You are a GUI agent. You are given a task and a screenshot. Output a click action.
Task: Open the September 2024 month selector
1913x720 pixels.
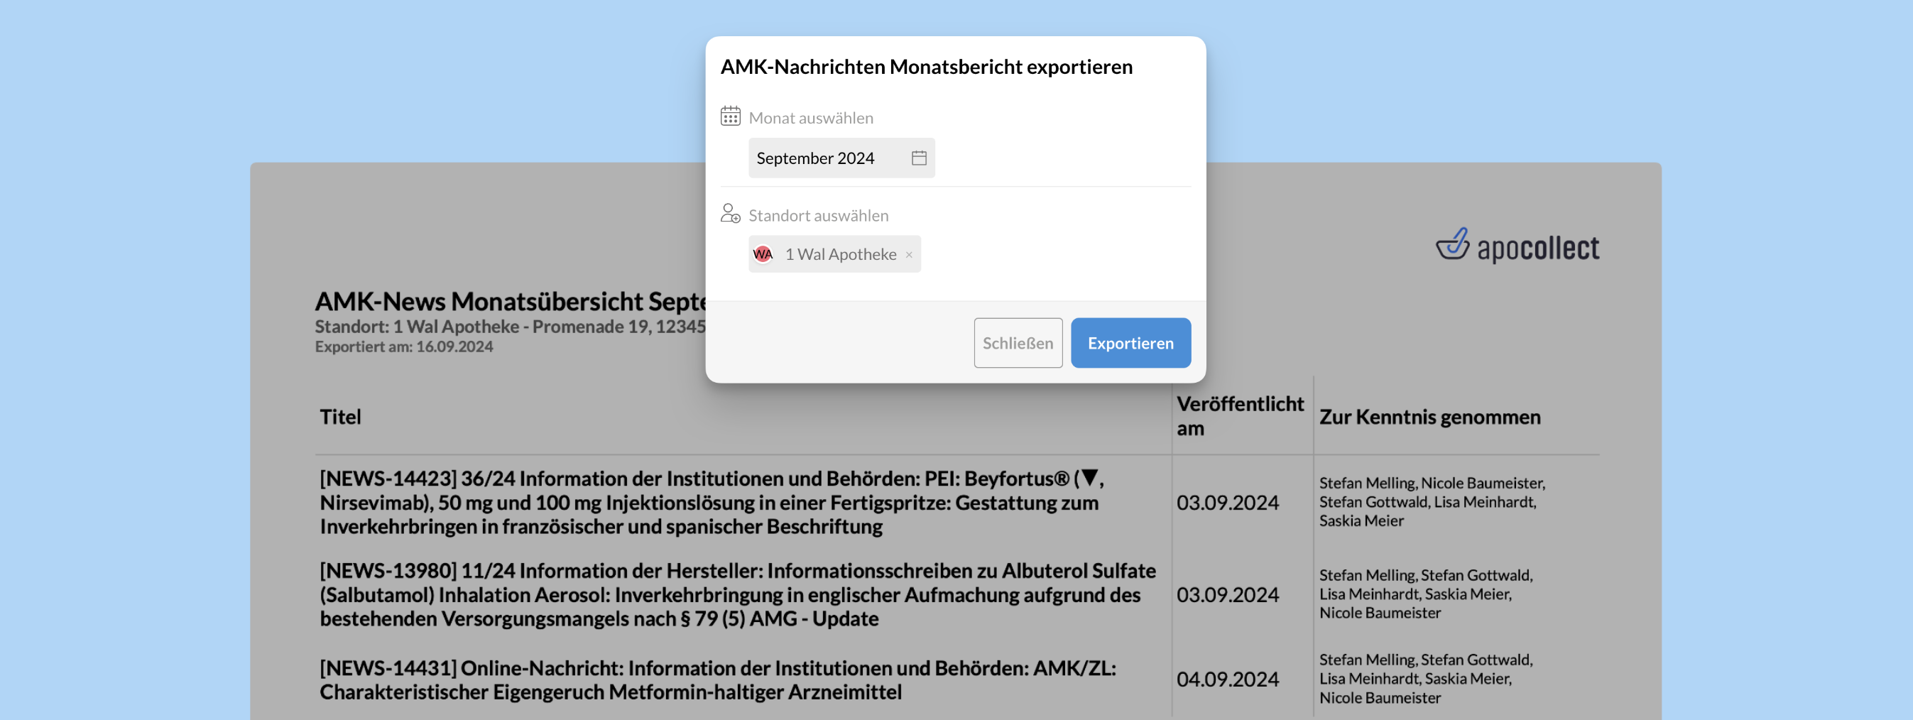click(x=828, y=158)
